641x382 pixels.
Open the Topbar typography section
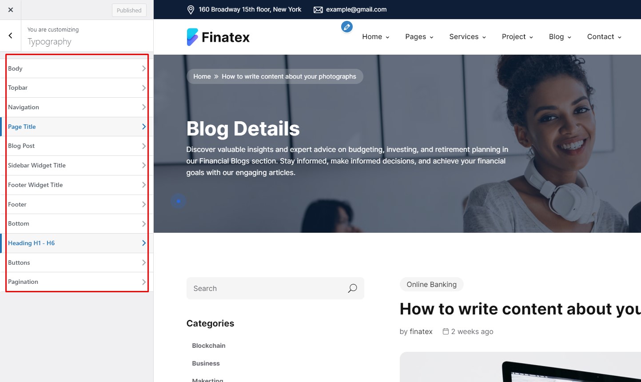[x=76, y=88]
